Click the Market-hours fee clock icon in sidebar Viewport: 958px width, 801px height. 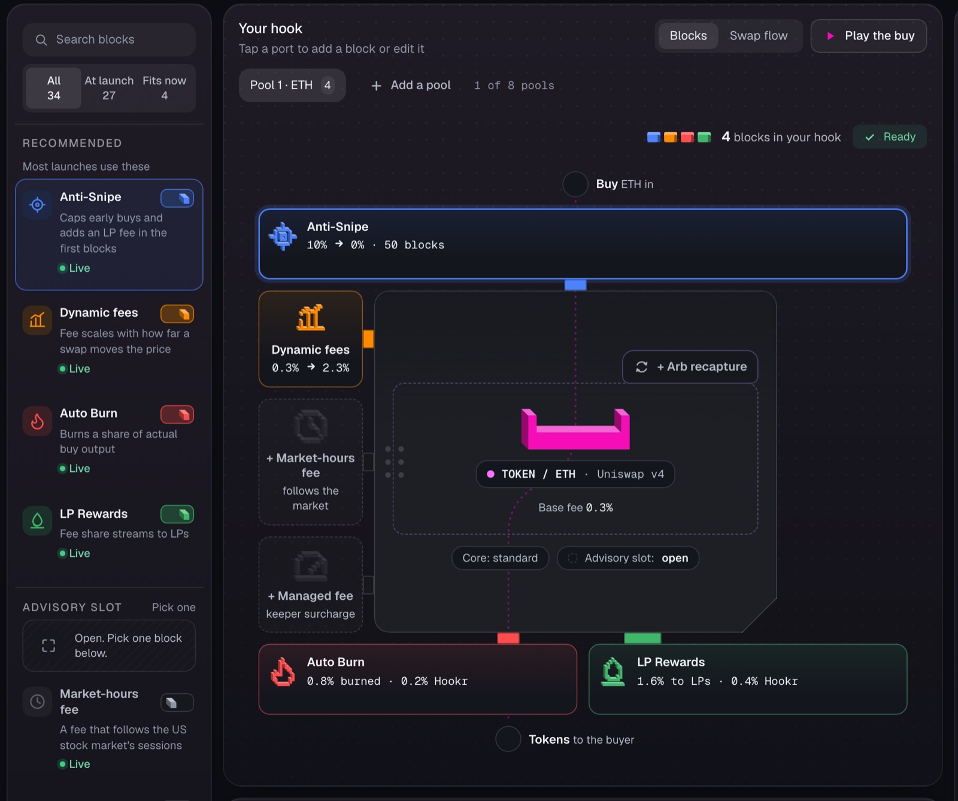[37, 702]
